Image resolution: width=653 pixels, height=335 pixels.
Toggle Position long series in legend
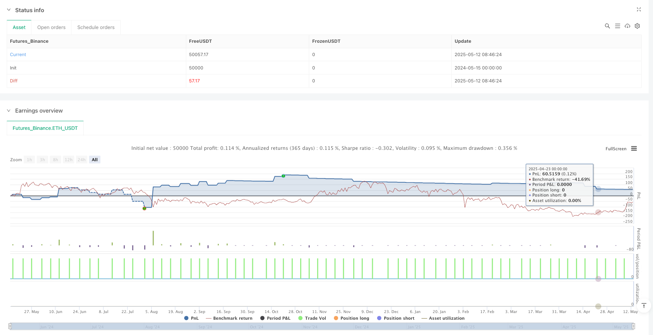pyautogui.click(x=352, y=318)
